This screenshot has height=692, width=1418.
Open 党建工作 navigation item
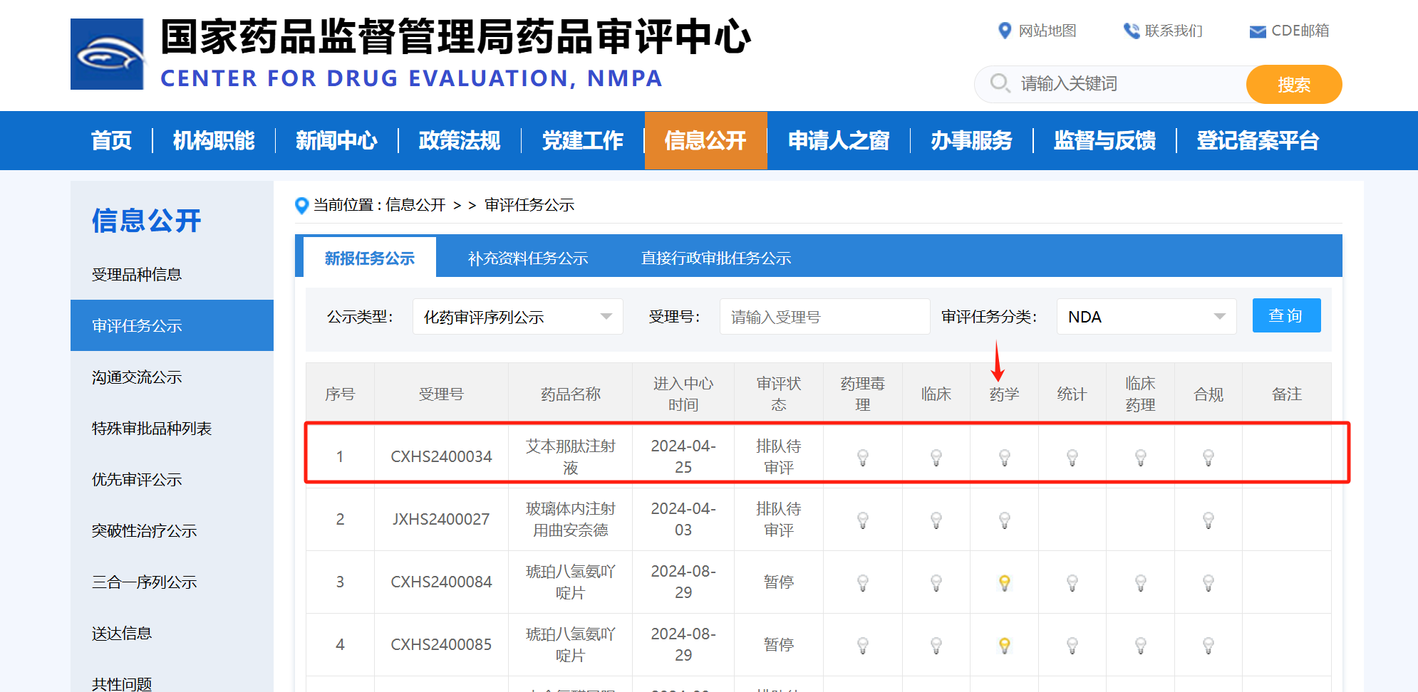tap(583, 140)
